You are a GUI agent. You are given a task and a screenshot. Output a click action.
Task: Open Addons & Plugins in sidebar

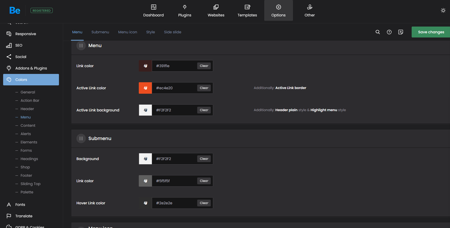click(31, 68)
